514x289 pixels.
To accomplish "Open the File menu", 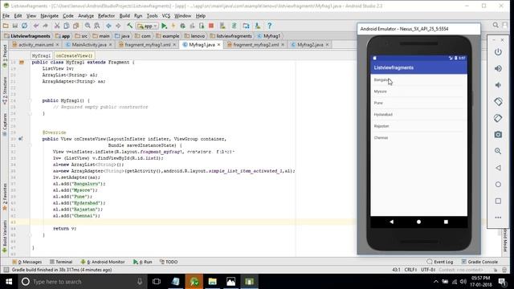I will tap(6, 16).
